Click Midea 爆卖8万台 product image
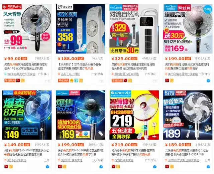Screen dimensions: 214x174 (27, 115)
